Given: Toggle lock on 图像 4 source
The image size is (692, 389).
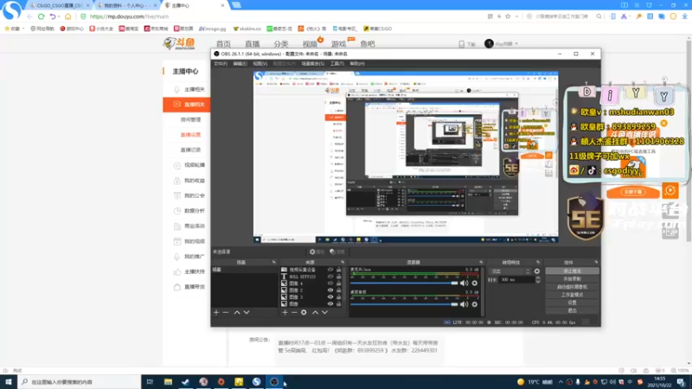Looking at the screenshot, I should [x=339, y=284].
